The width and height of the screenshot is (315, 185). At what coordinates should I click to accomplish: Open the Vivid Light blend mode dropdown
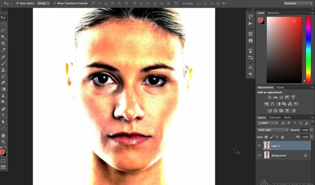273,130
